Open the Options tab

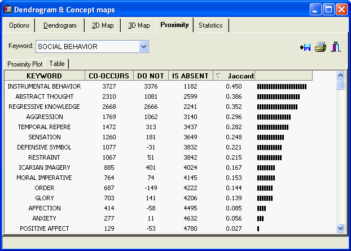(x=19, y=25)
